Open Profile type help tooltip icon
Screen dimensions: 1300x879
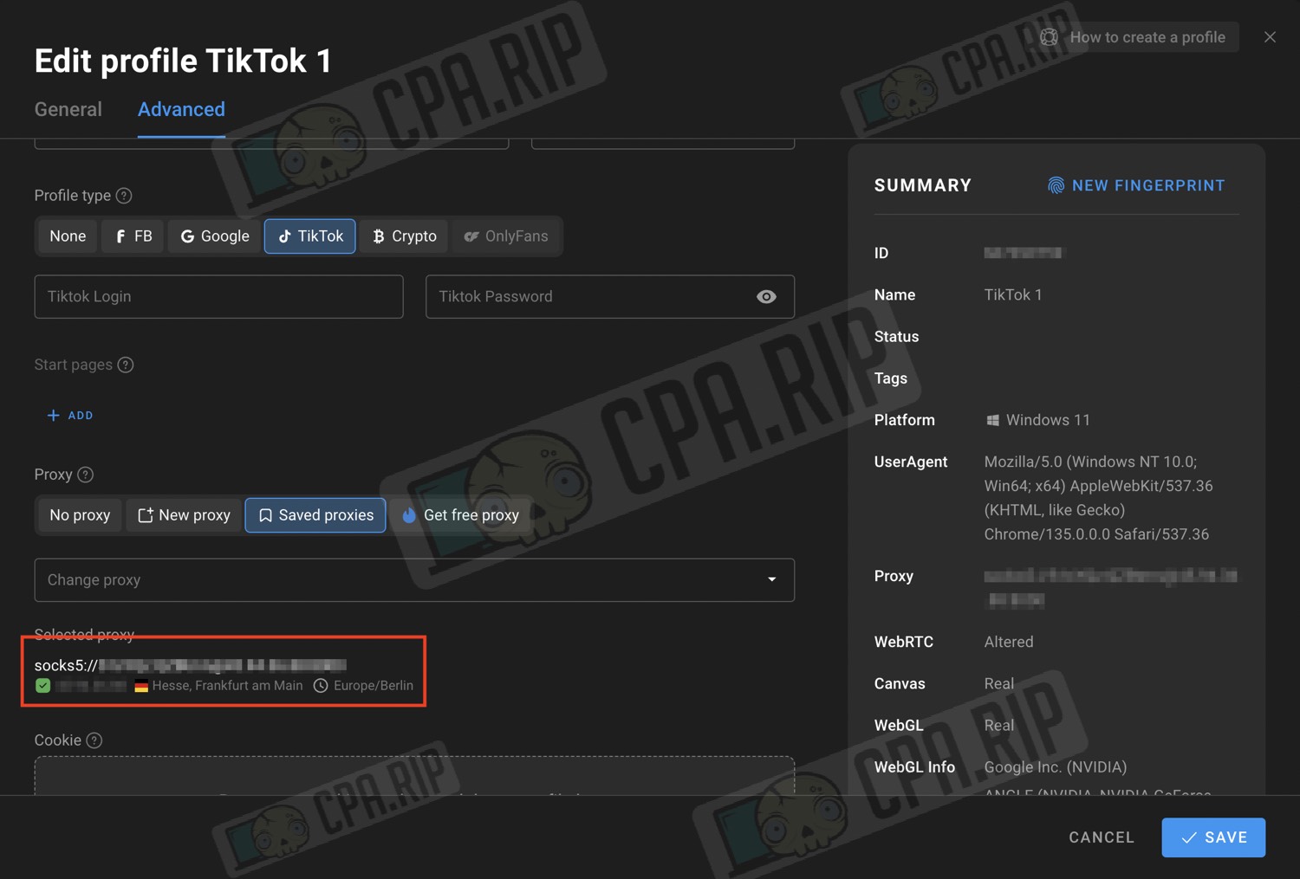pyautogui.click(x=124, y=196)
